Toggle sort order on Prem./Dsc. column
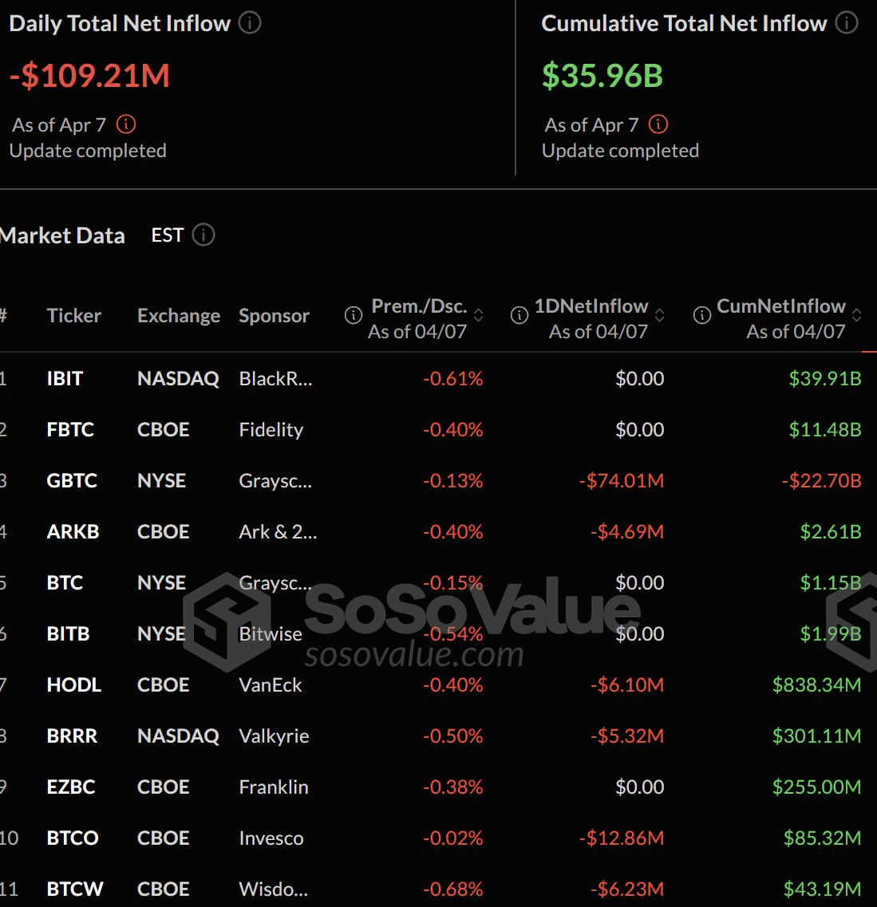This screenshot has height=907, width=877. (480, 317)
